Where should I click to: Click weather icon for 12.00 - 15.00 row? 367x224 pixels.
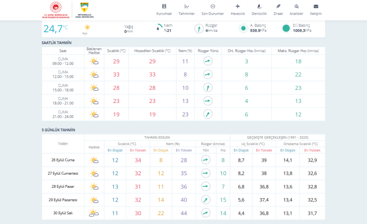coord(94,75)
